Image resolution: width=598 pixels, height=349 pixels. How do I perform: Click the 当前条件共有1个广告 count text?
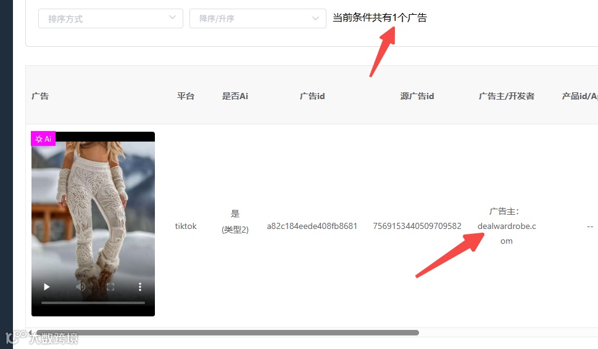pos(380,17)
